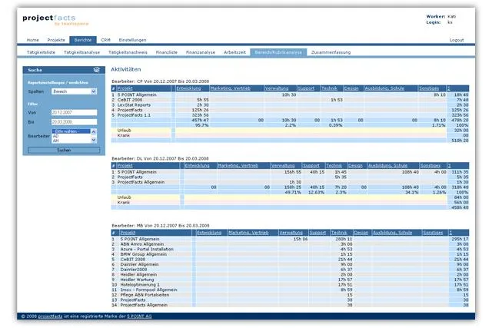Sort the MB table by Technik

(339, 233)
